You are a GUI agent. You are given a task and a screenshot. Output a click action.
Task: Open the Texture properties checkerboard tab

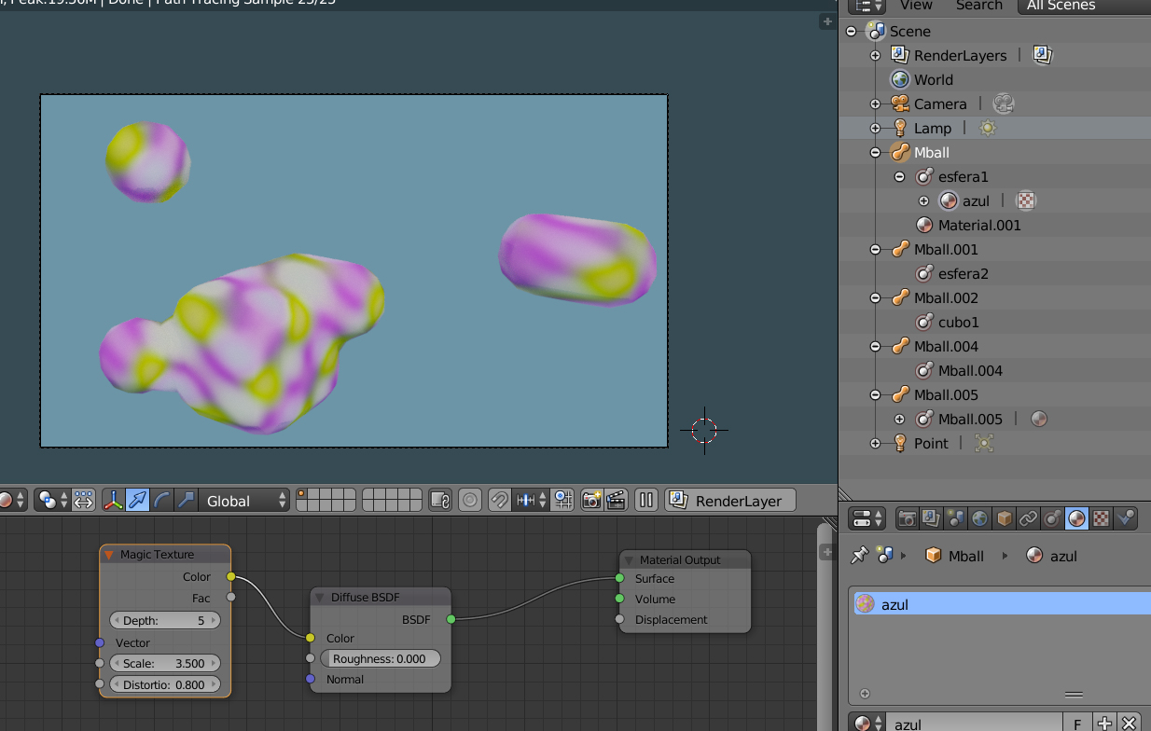[x=1101, y=518]
